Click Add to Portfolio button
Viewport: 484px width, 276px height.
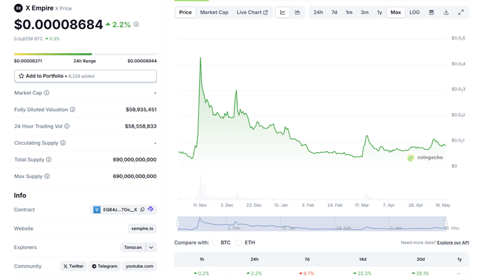[85, 76]
